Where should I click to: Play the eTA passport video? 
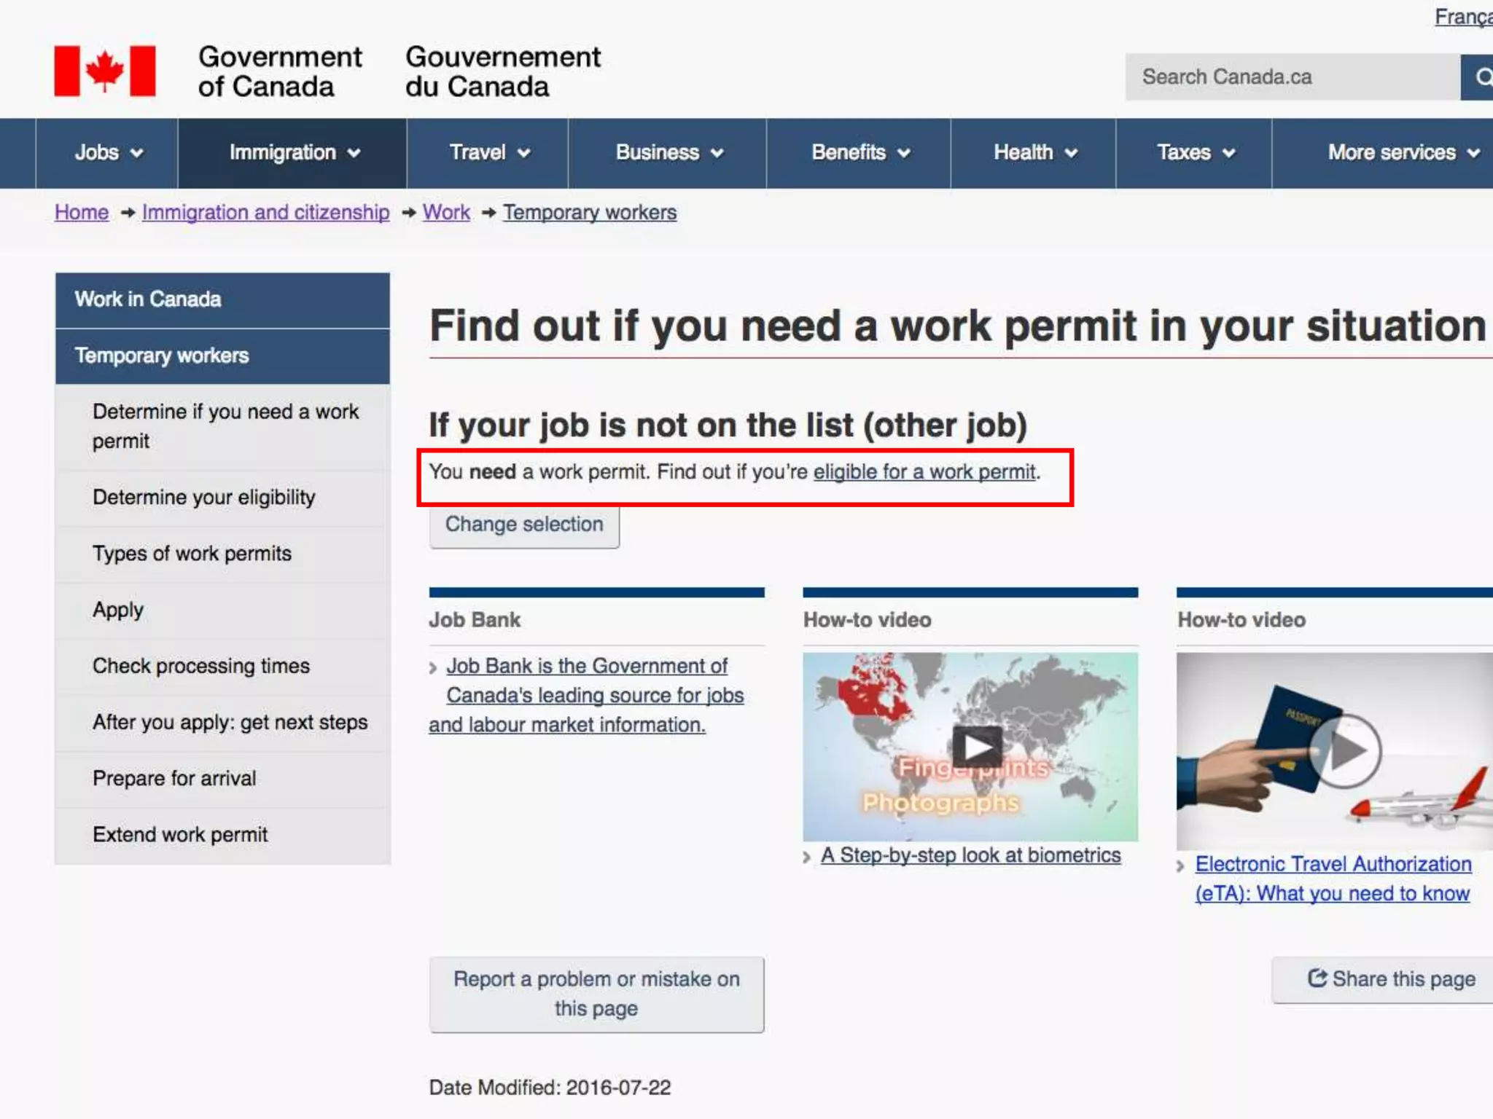pyautogui.click(x=1344, y=751)
